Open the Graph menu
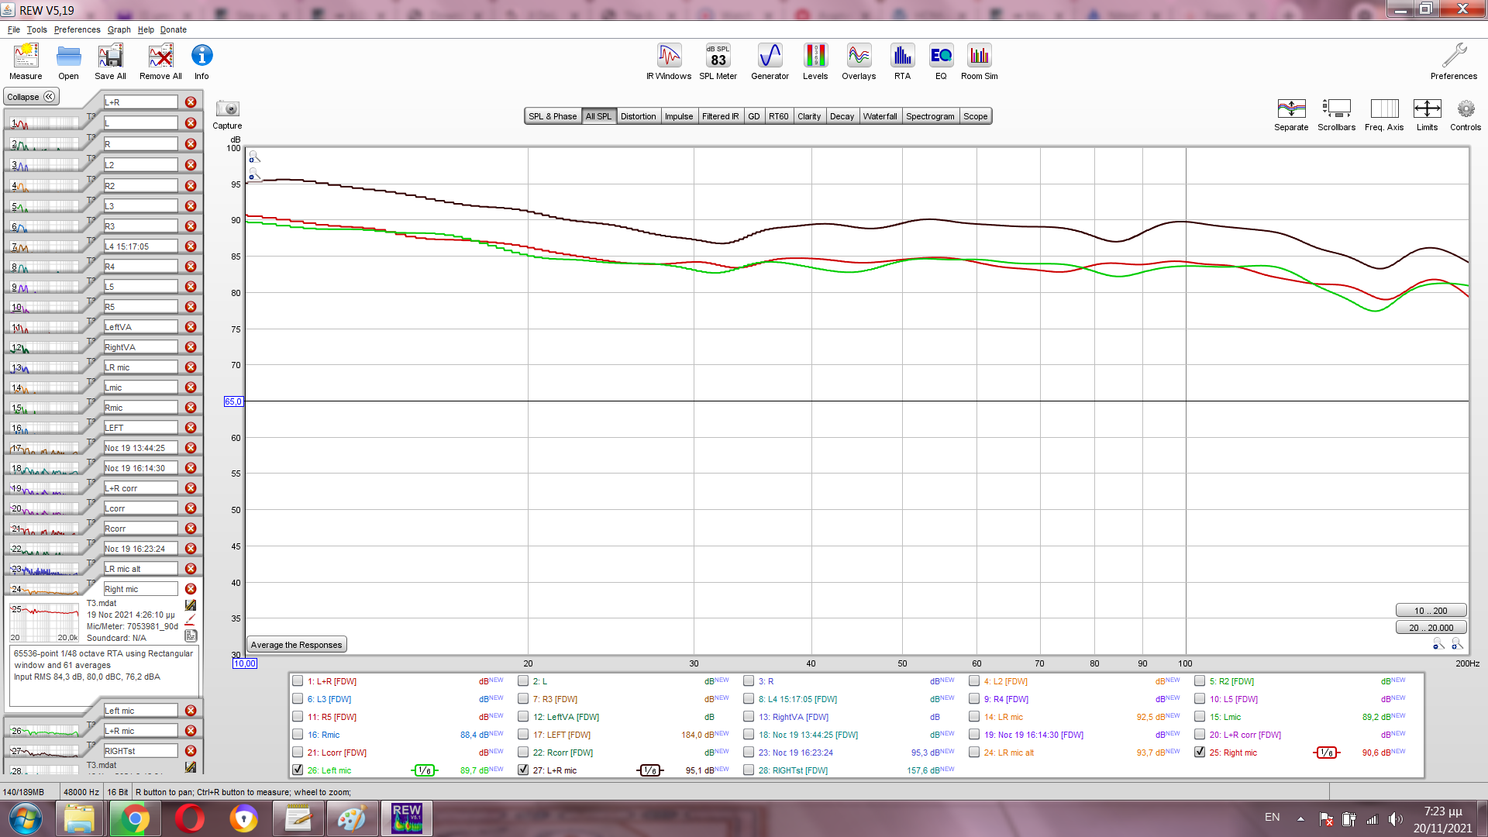 [119, 29]
